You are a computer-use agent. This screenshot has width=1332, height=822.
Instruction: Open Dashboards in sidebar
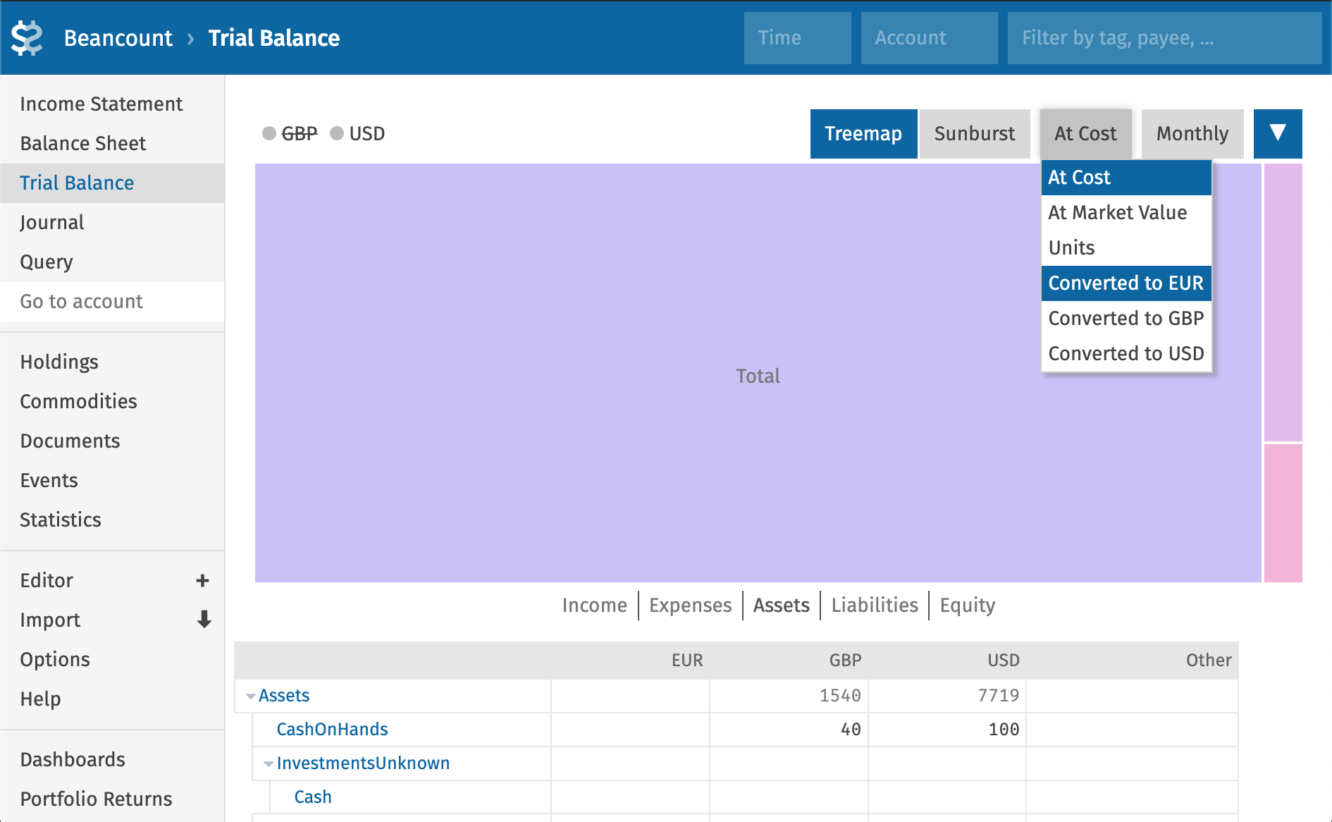coord(112,760)
